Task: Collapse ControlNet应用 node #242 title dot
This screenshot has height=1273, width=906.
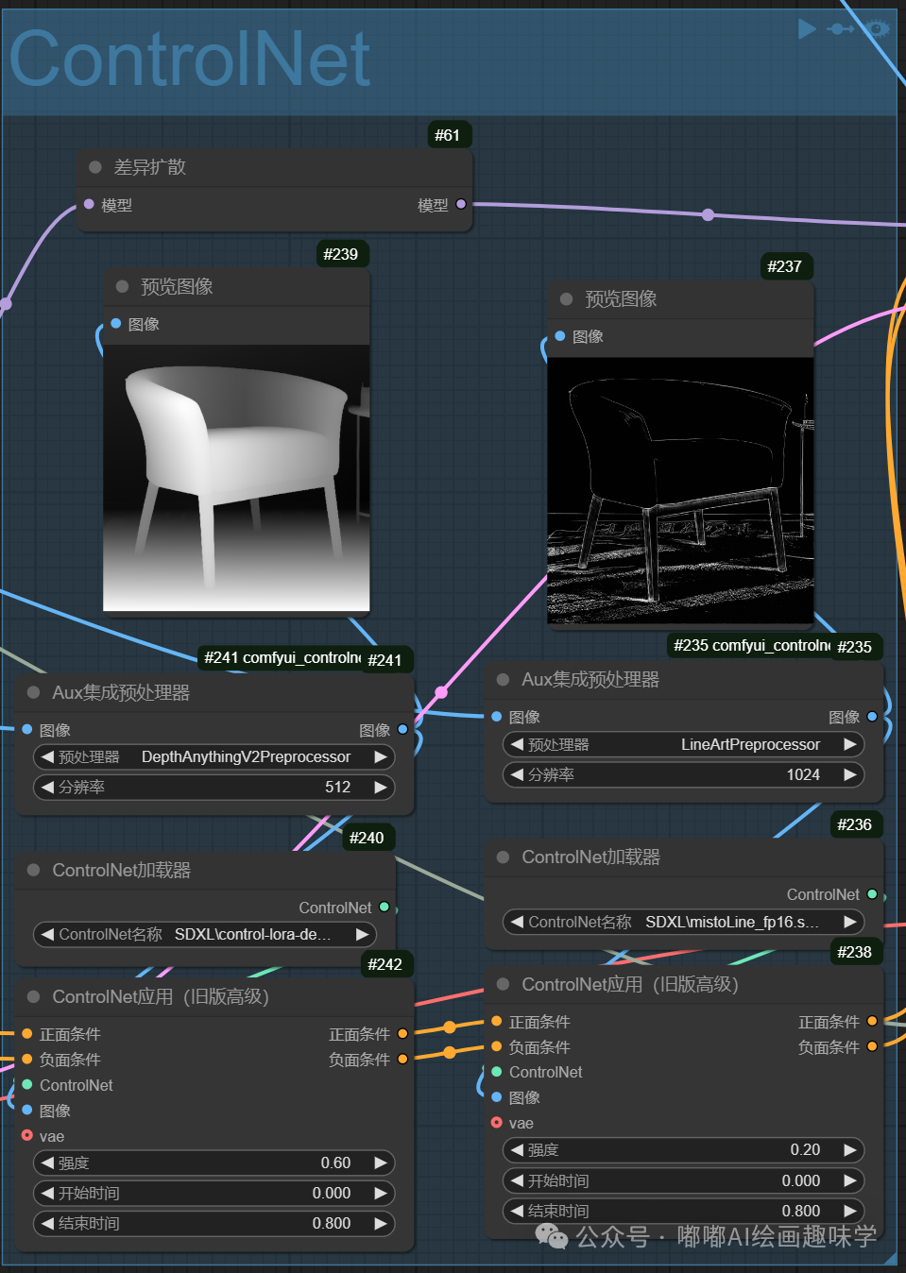Action: coord(33,996)
